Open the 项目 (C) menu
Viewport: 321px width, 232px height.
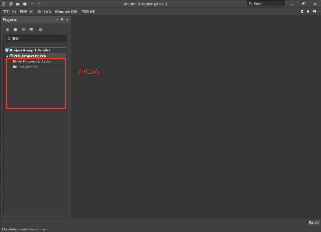click(x=44, y=12)
